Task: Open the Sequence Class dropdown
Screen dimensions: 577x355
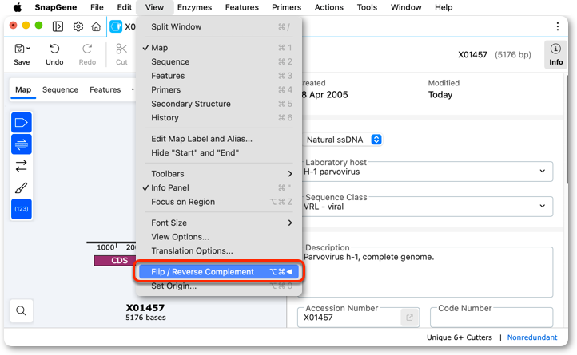Action: pyautogui.click(x=427, y=207)
